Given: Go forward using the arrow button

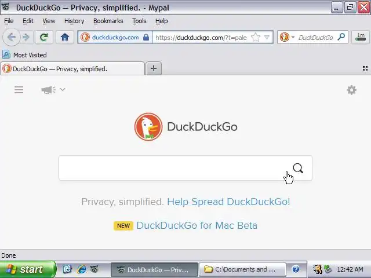Looking at the screenshot, I should click(26, 37).
